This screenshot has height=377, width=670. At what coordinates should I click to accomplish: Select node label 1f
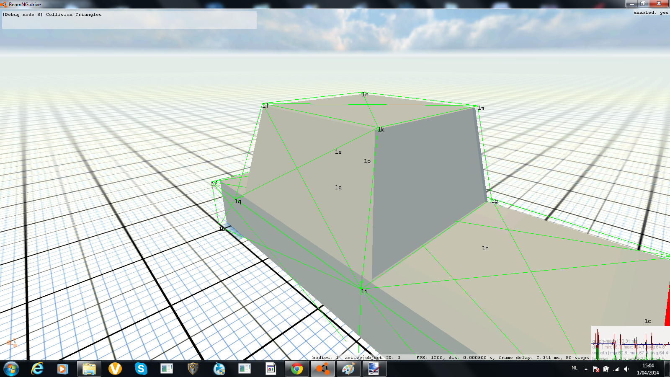click(214, 184)
